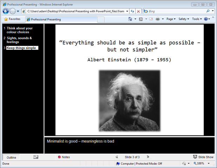Click the Print icon in command bar
The height and width of the screenshot is (168, 217).
click(158, 19)
